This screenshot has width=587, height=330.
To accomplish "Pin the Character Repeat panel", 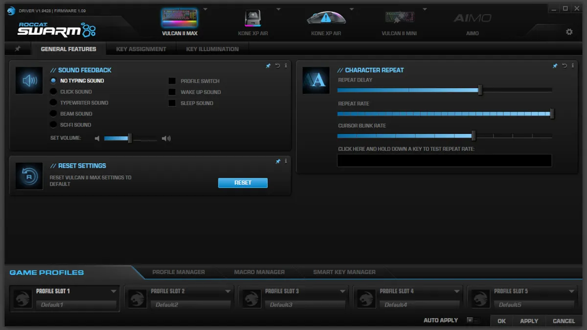I will click(555, 65).
